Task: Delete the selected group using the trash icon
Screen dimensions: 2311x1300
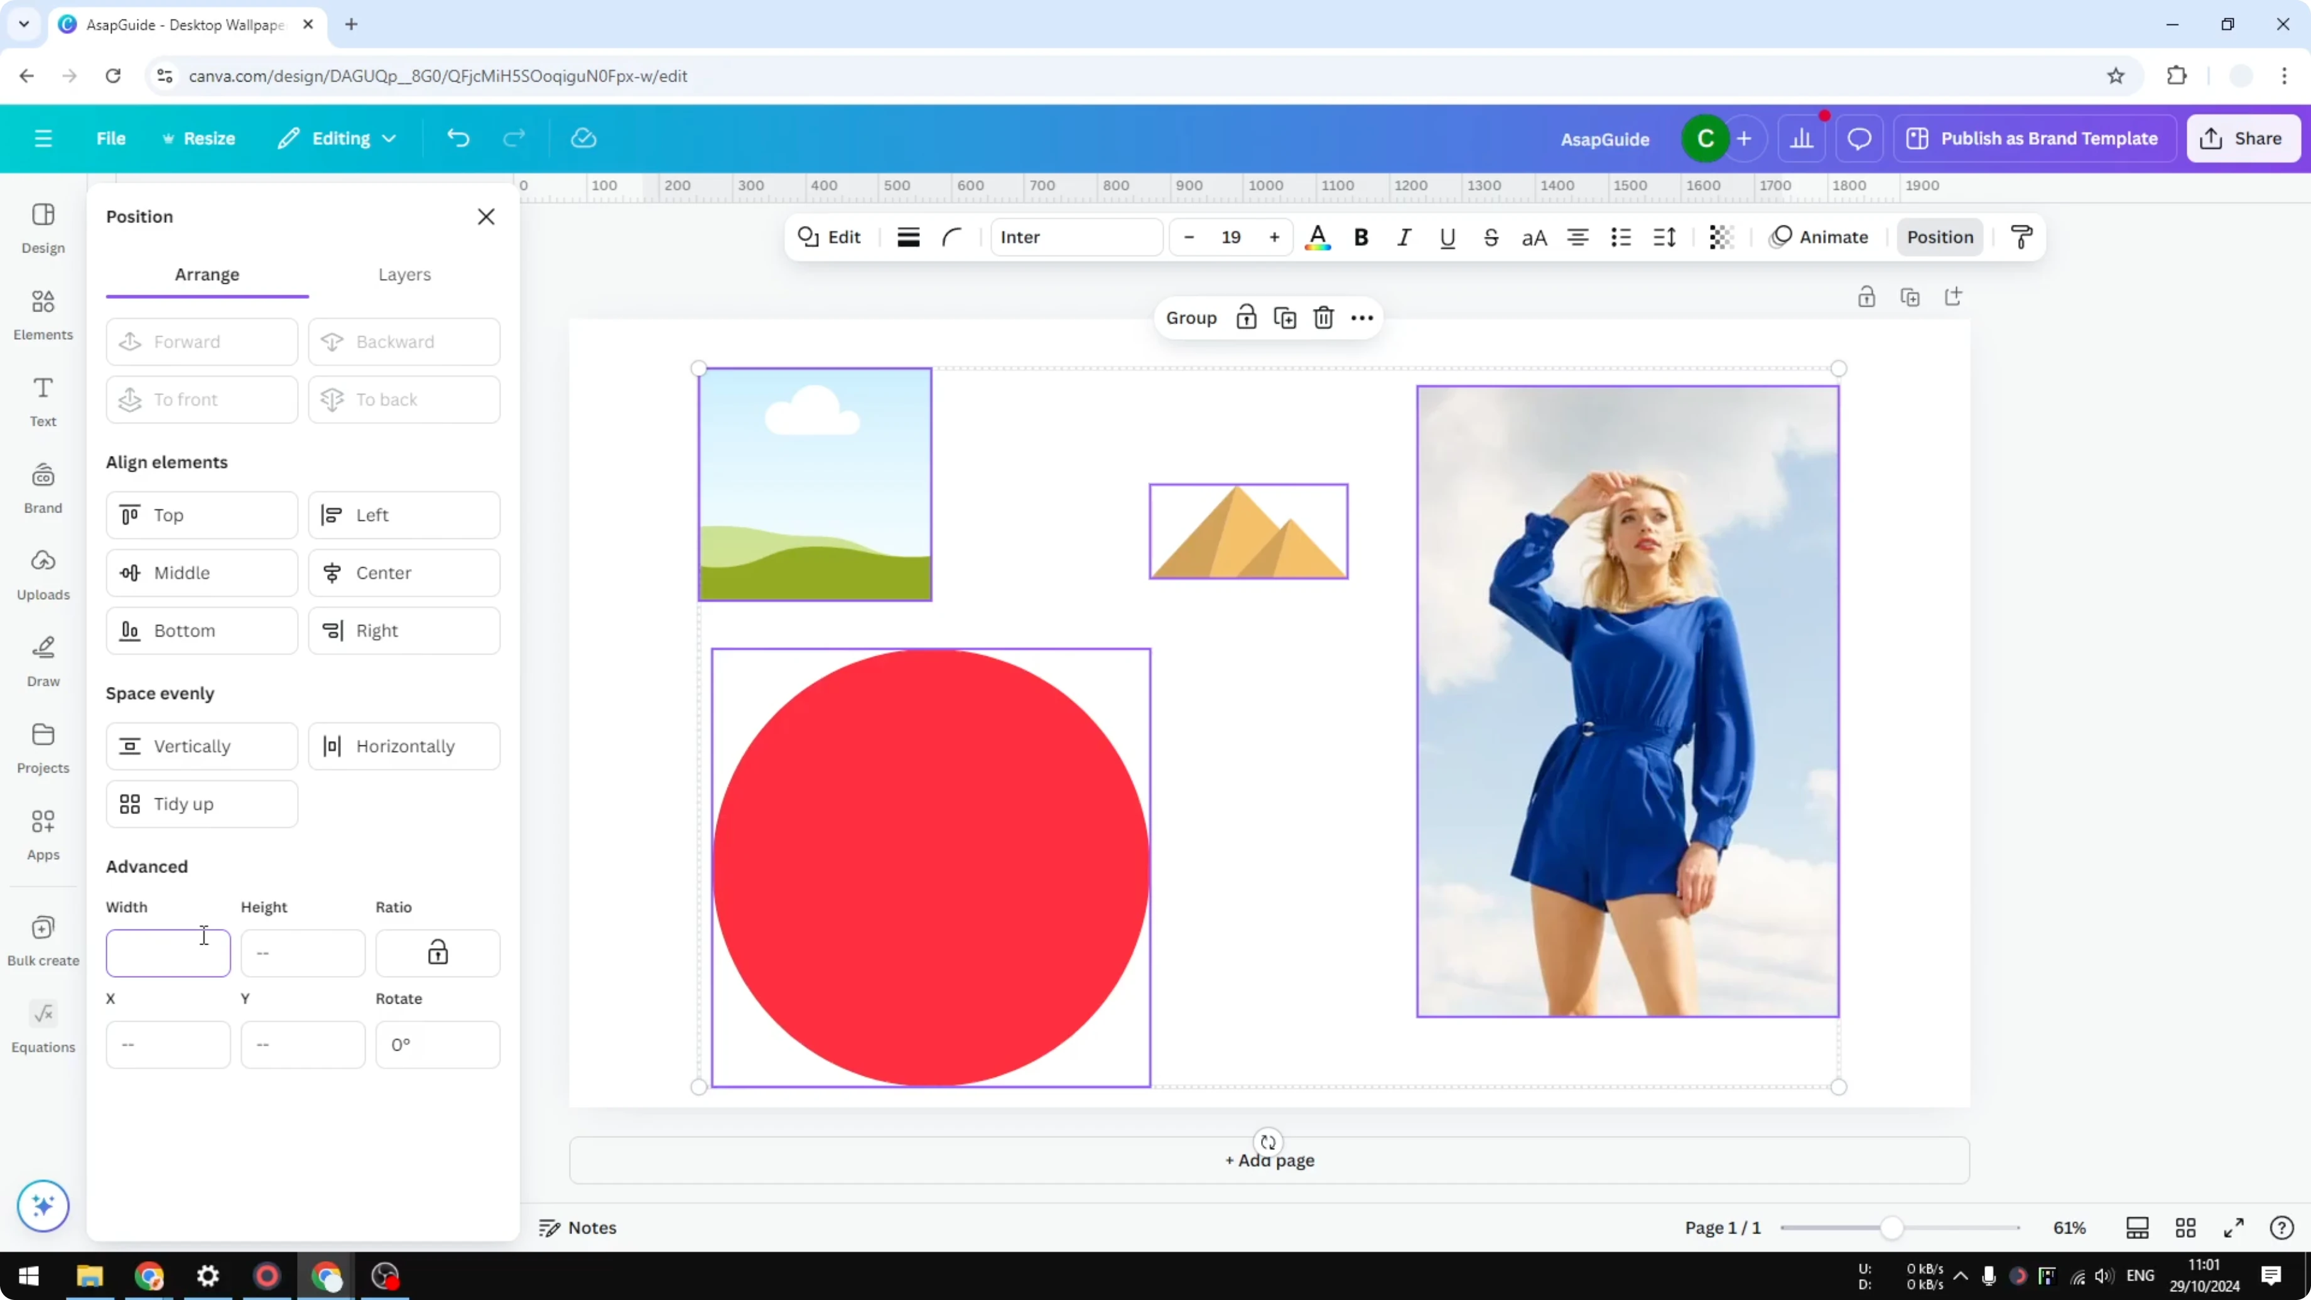Action: [1323, 318]
